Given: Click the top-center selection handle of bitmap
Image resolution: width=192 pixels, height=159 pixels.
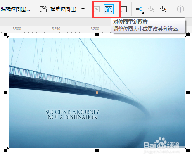Looking at the screenshot, I should 97,35.
